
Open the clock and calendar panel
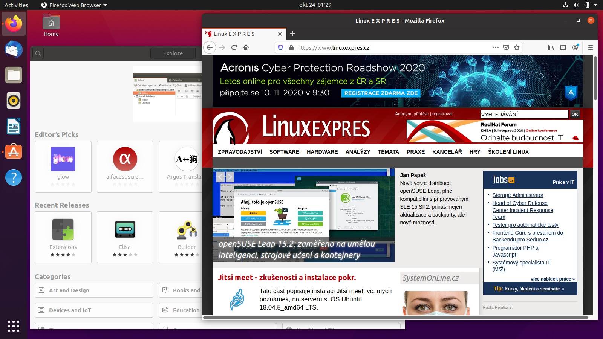(315, 5)
